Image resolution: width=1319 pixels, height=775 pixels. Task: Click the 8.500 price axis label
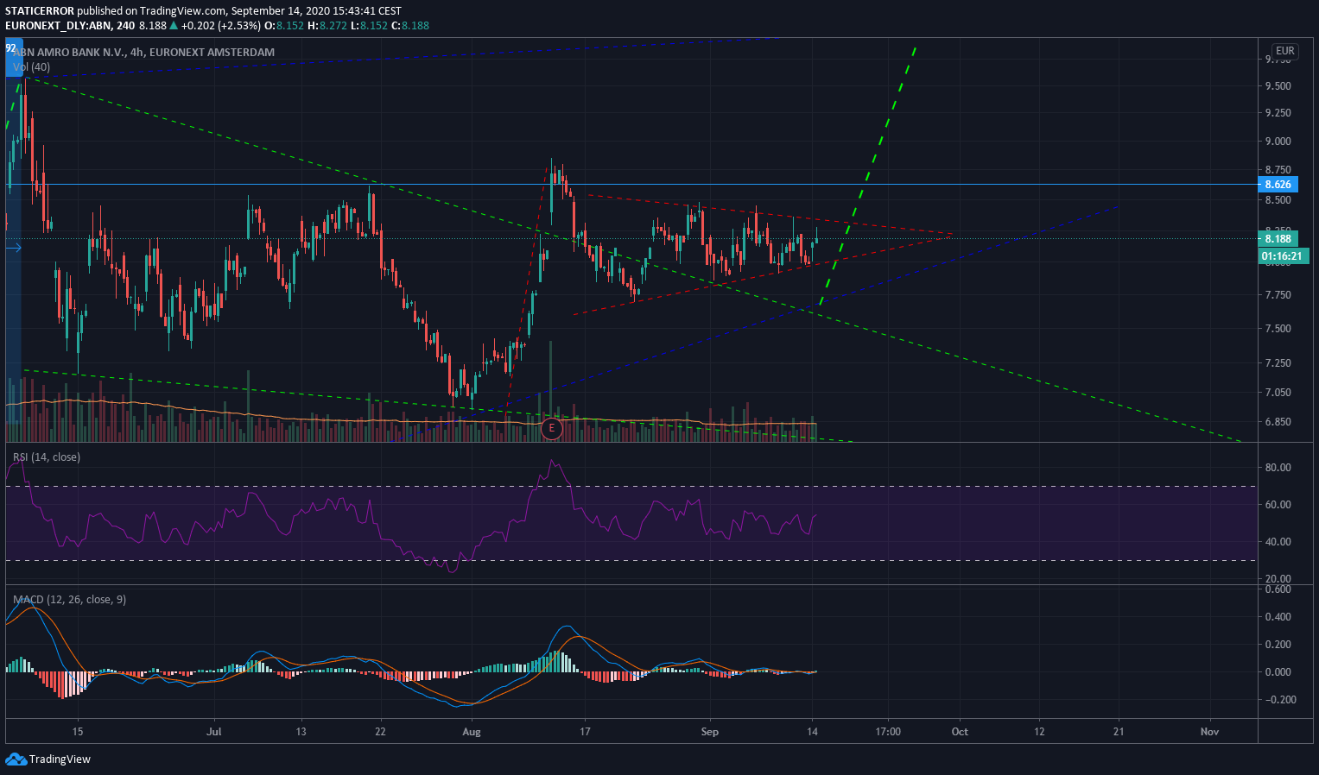click(x=1278, y=200)
